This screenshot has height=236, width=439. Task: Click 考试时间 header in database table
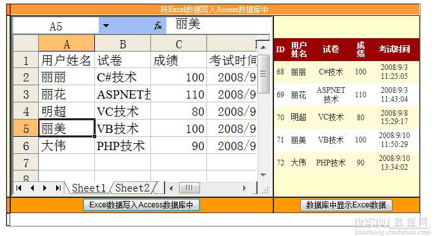pyautogui.click(x=394, y=49)
